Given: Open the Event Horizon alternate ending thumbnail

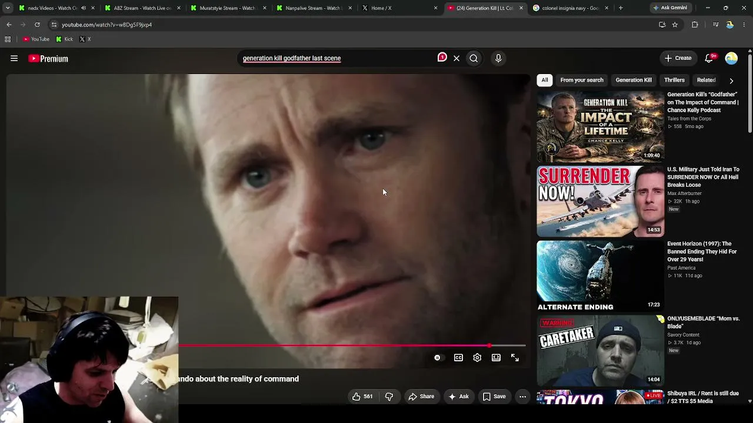Looking at the screenshot, I should (x=600, y=276).
